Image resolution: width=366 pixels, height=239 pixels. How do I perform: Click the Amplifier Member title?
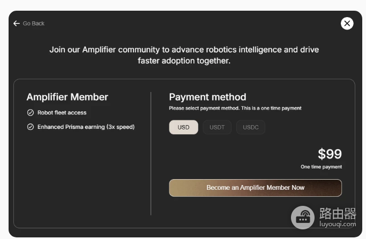[x=67, y=97]
